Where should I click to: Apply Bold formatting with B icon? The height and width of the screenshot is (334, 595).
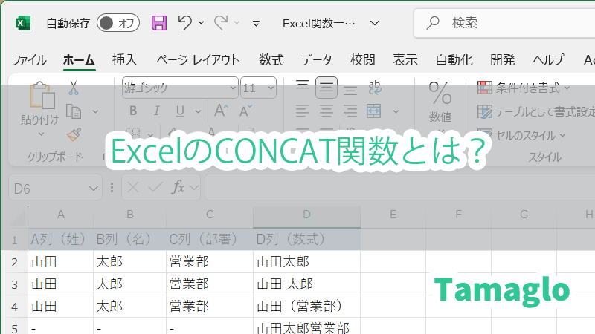pos(133,111)
